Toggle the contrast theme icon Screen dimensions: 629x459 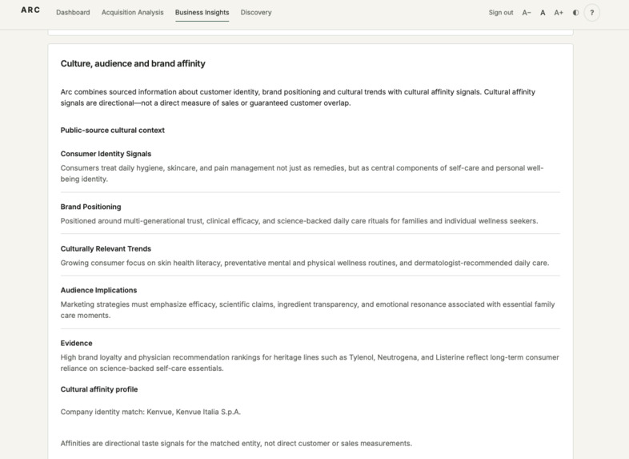[575, 13]
